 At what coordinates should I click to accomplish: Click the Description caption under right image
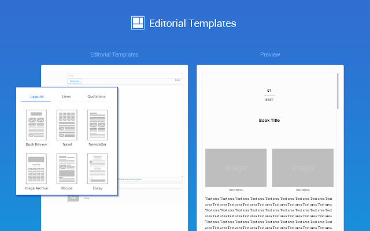303,190
